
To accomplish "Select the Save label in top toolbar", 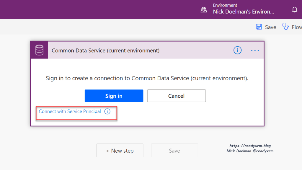I will click(270, 27).
